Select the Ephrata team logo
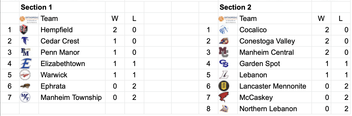The width and height of the screenshot is (352, 116). click(x=25, y=86)
